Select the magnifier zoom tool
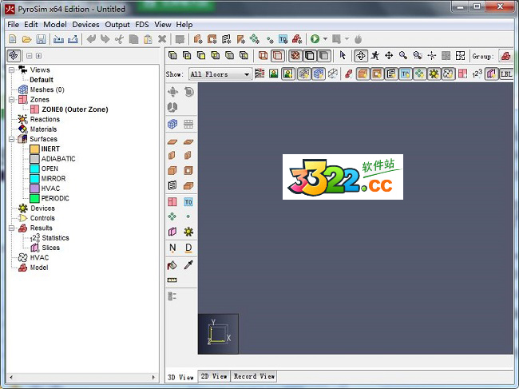 click(x=403, y=56)
